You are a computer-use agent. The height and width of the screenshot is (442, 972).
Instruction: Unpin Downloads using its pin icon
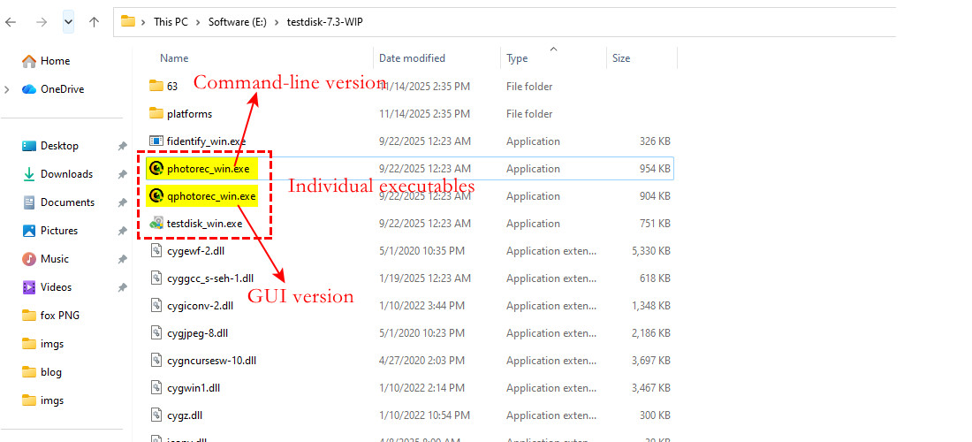point(122,175)
